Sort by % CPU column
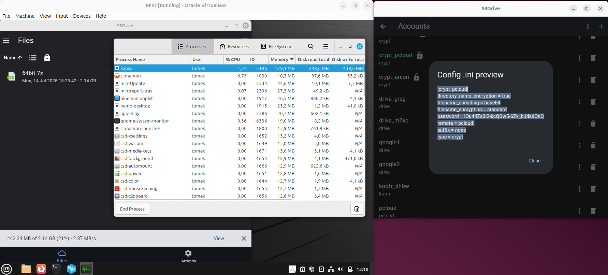 click(236, 59)
